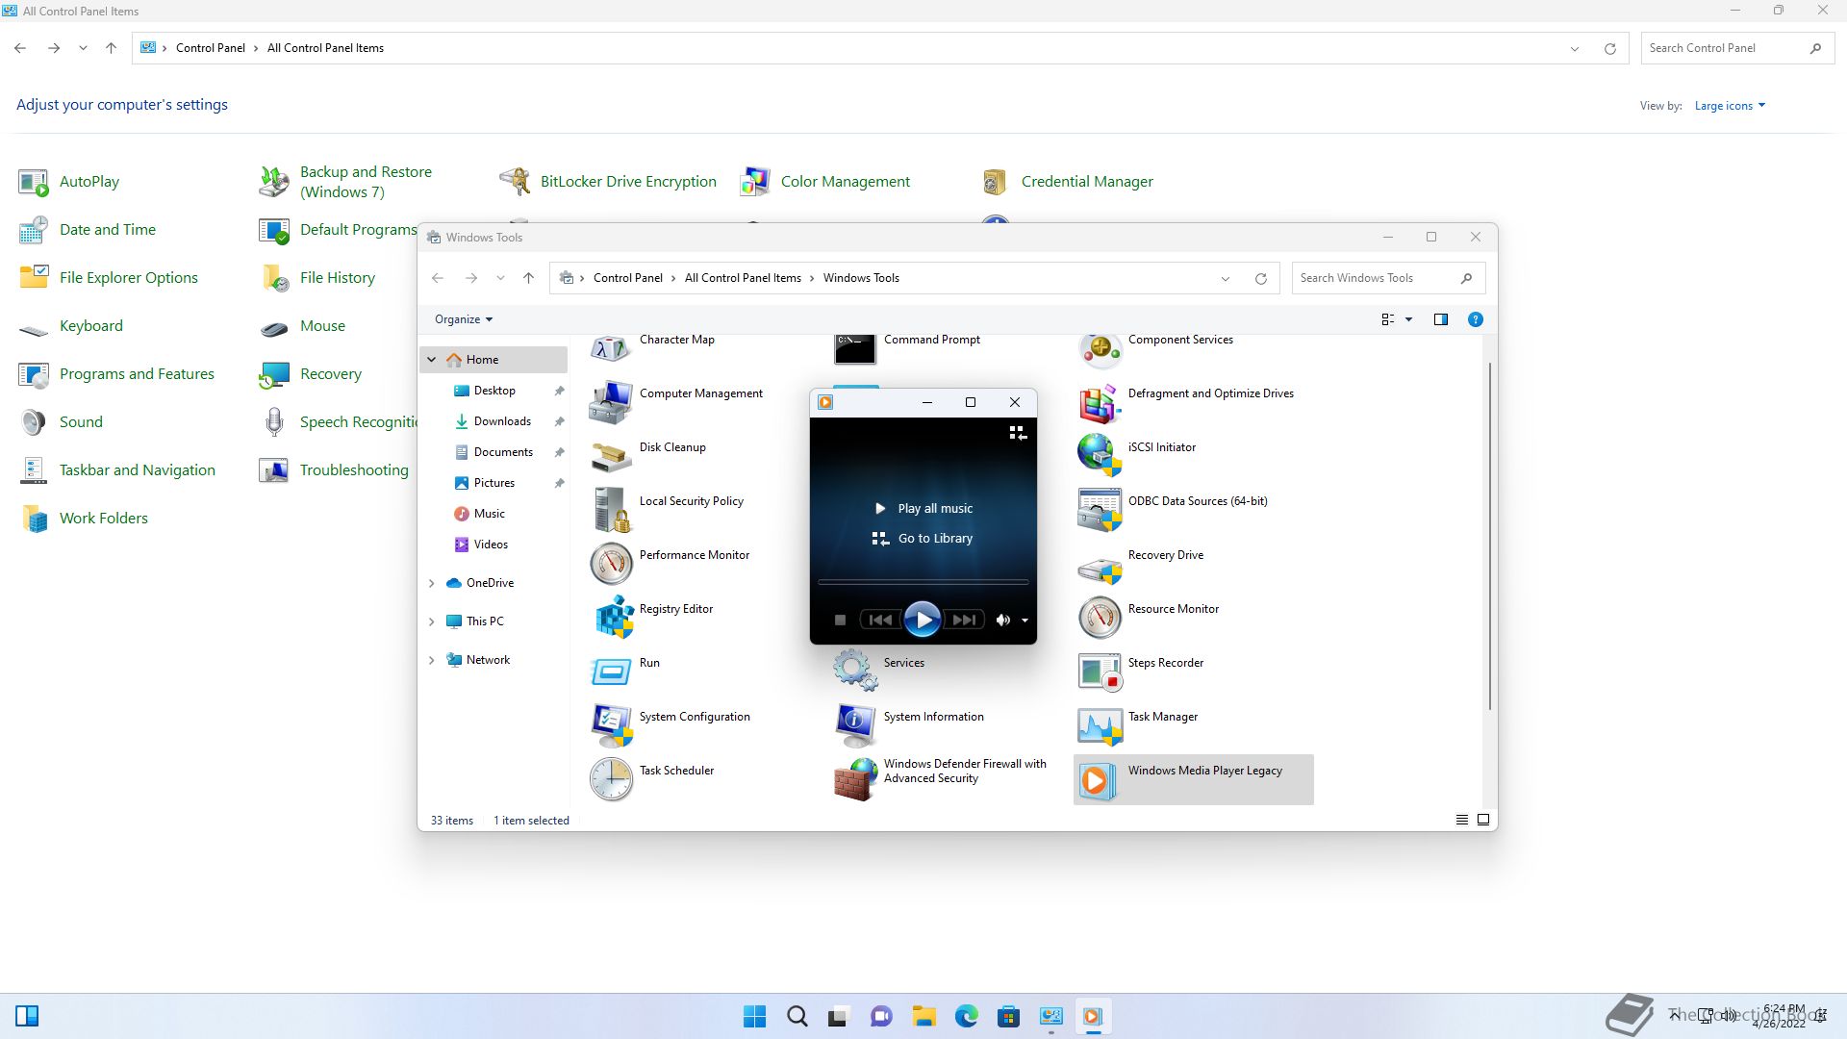Click the Help question mark icon
The width and height of the screenshot is (1847, 1039).
(1475, 319)
